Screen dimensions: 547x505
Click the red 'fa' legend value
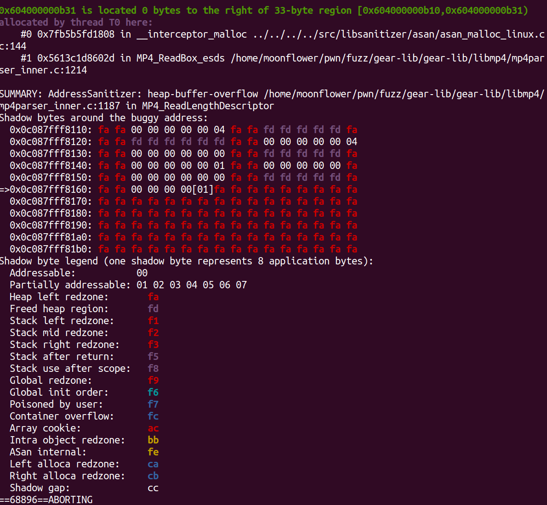pos(153,297)
